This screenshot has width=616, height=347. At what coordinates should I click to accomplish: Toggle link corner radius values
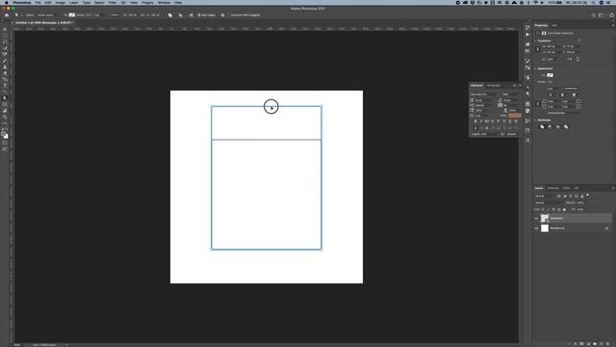[x=538, y=104]
